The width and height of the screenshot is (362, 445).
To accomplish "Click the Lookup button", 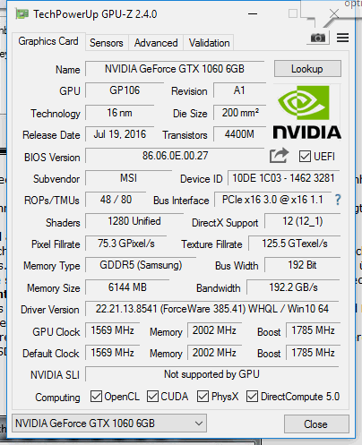I will point(307,69).
